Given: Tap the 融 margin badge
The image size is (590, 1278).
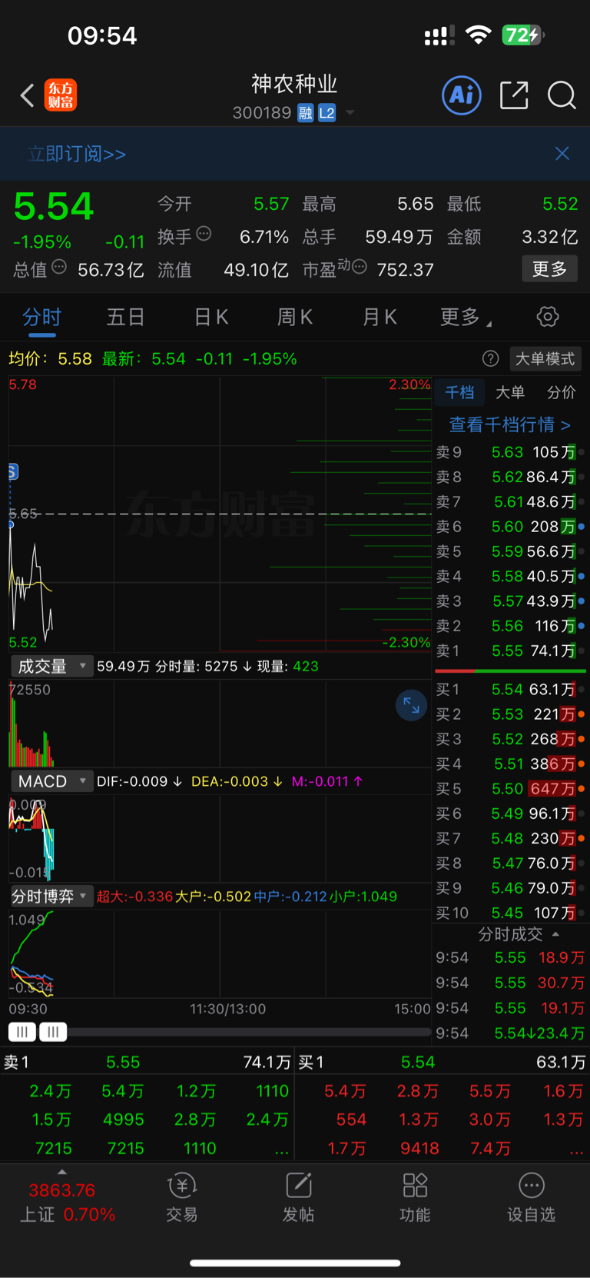Looking at the screenshot, I should pyautogui.click(x=306, y=113).
